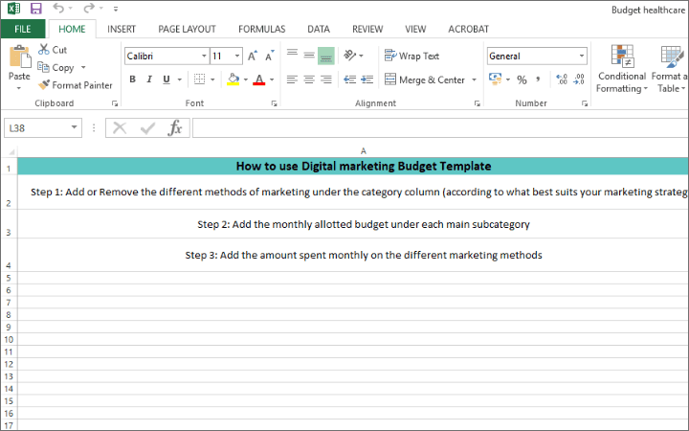Image resolution: width=689 pixels, height=431 pixels.
Task: Apply the yellow fill color
Action: click(233, 79)
